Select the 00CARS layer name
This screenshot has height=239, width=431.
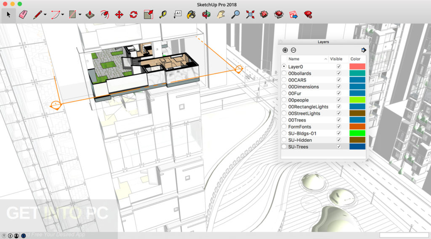pos(297,80)
